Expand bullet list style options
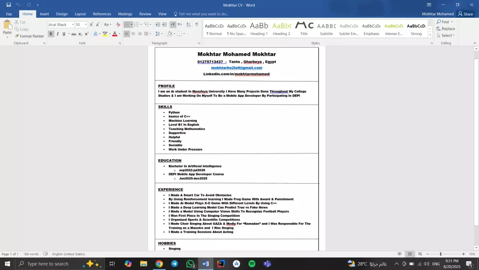 [x=131, y=24]
